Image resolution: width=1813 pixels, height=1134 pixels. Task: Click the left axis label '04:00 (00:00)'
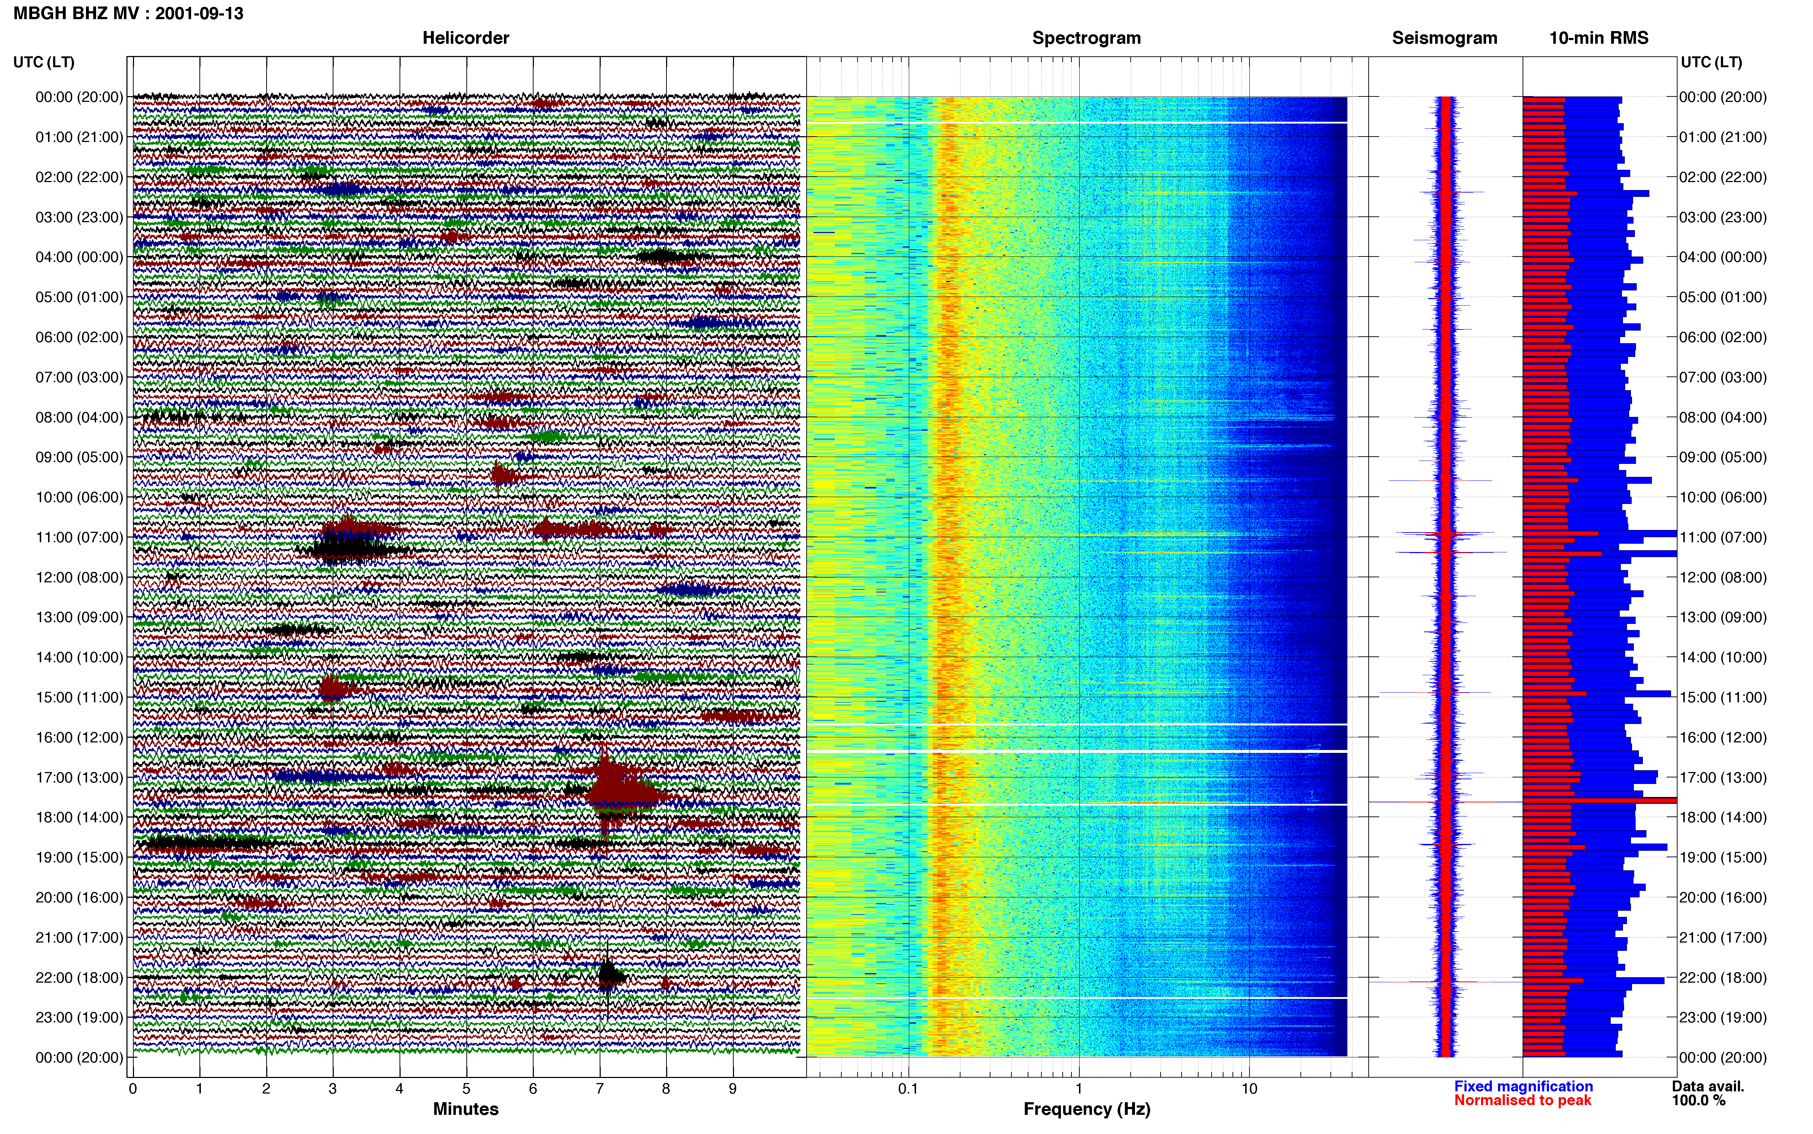(79, 257)
